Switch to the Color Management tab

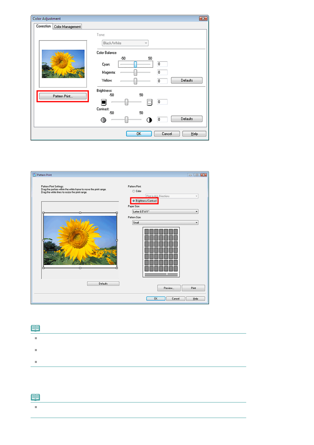point(67,27)
